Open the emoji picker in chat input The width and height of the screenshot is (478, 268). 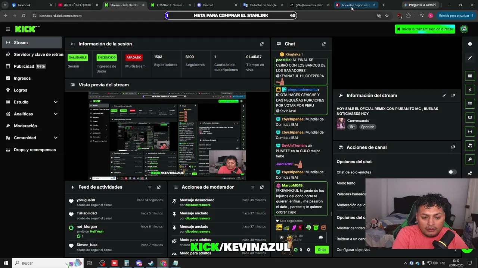pyautogui.click(x=321, y=237)
